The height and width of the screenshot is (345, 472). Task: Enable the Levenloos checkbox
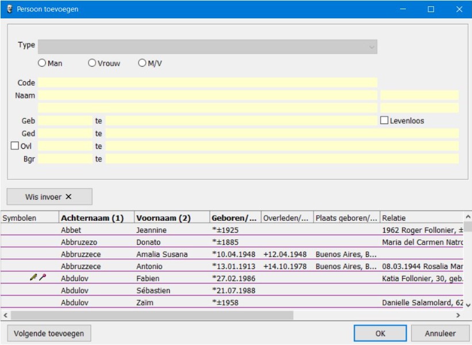(385, 121)
